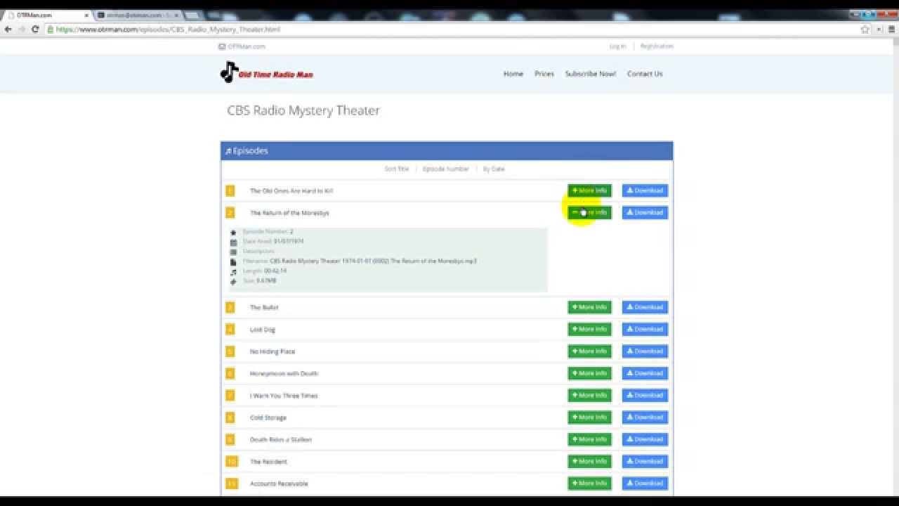Viewport: 899px width, 506px height.
Task: Open the Prices nav menu item
Action: (544, 74)
